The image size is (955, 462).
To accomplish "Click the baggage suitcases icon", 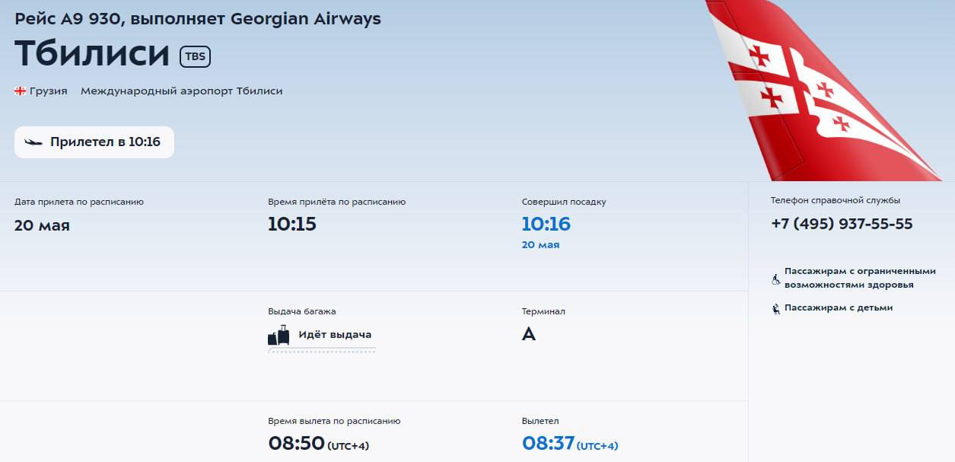I will (279, 336).
